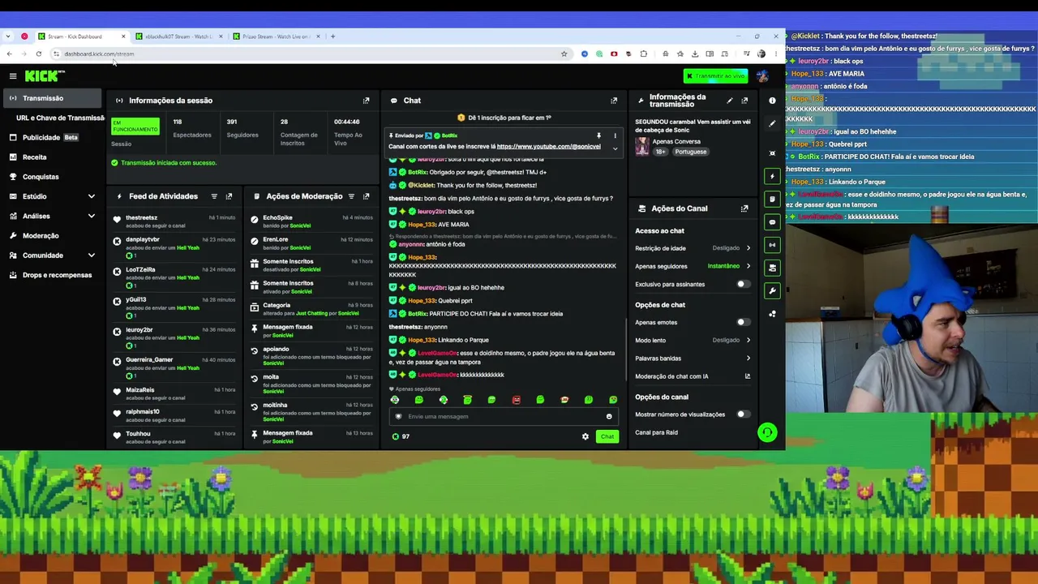Screen dimensions: 1038x584
Task: Open Apenas seguidores Instantâneo options
Action: pyautogui.click(x=693, y=266)
